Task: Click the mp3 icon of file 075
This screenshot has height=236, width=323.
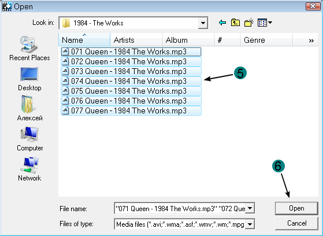Action: [65, 91]
